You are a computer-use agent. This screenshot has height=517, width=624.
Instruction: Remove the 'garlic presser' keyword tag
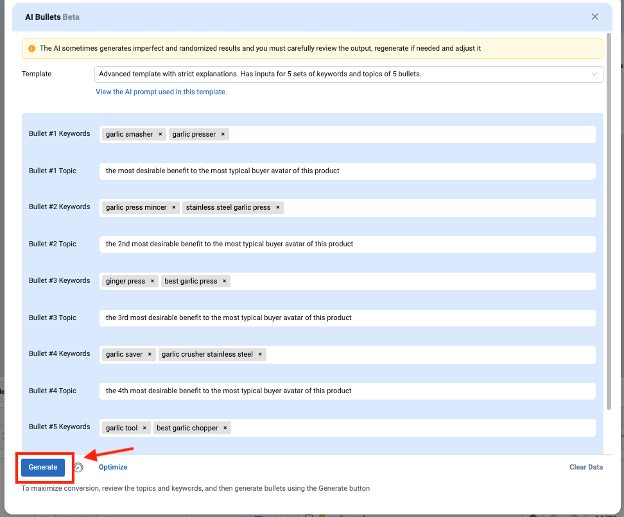point(223,135)
